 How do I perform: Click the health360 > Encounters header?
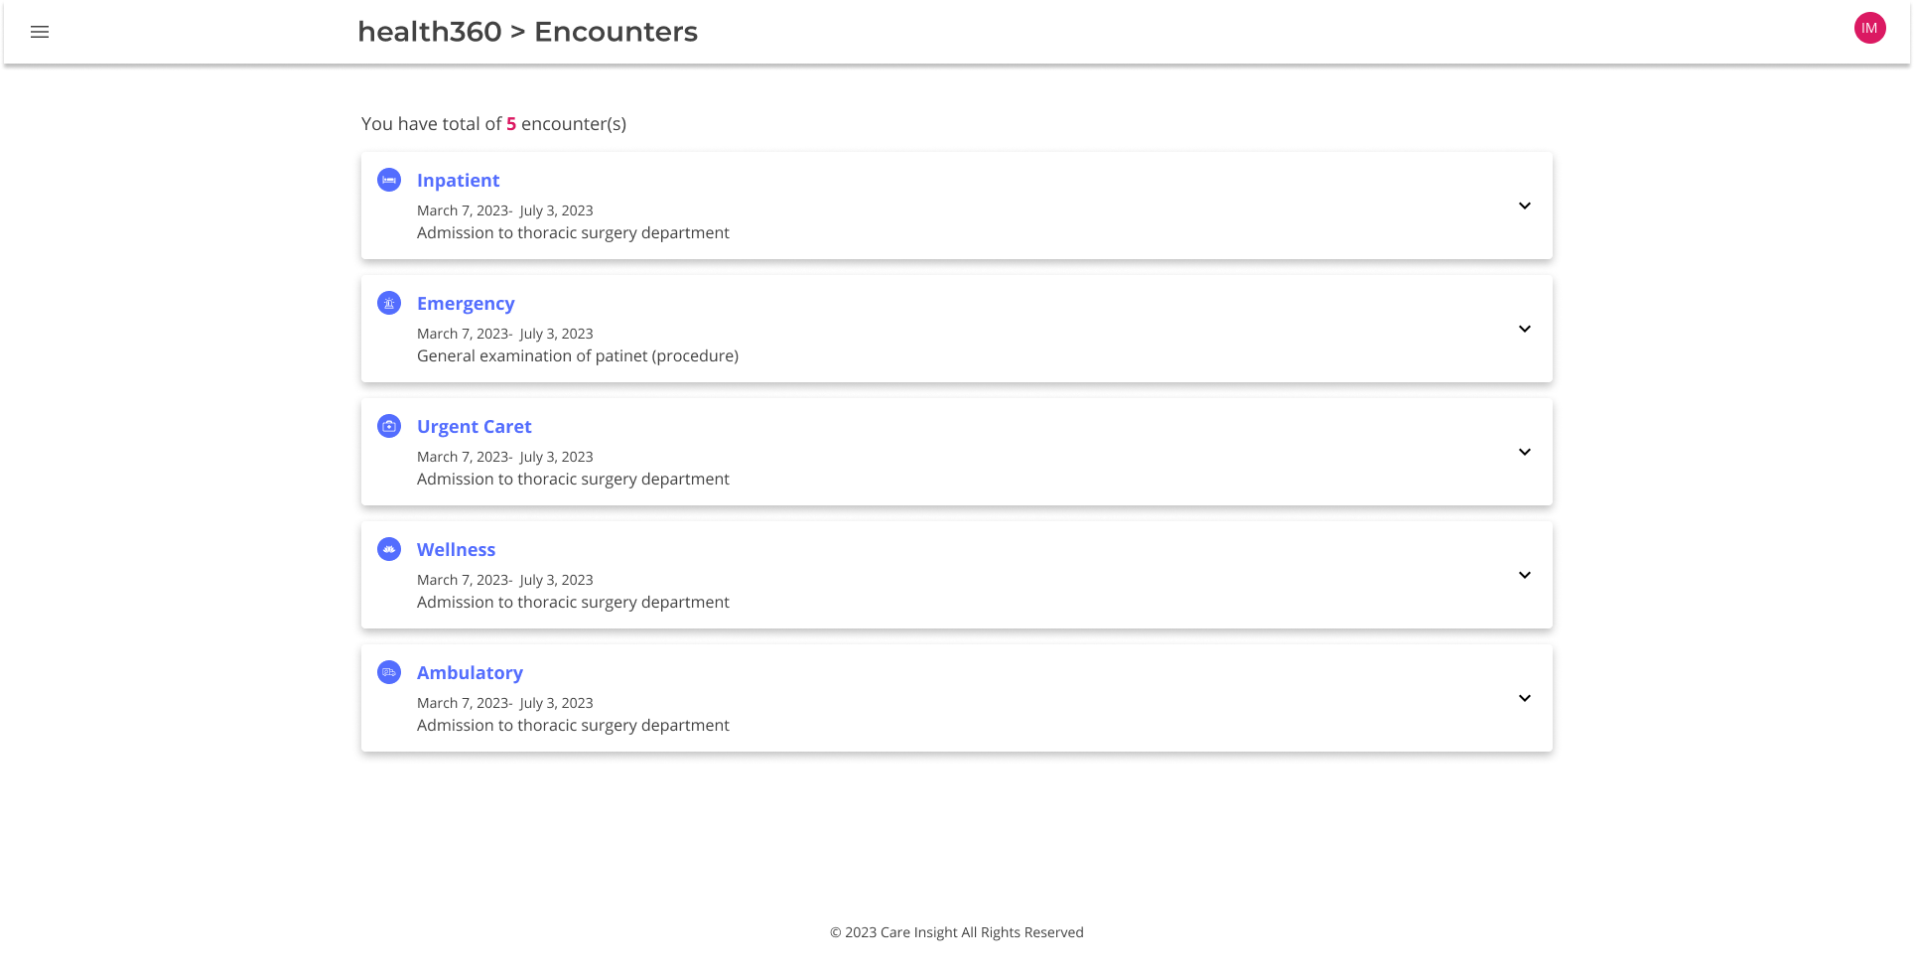527,32
